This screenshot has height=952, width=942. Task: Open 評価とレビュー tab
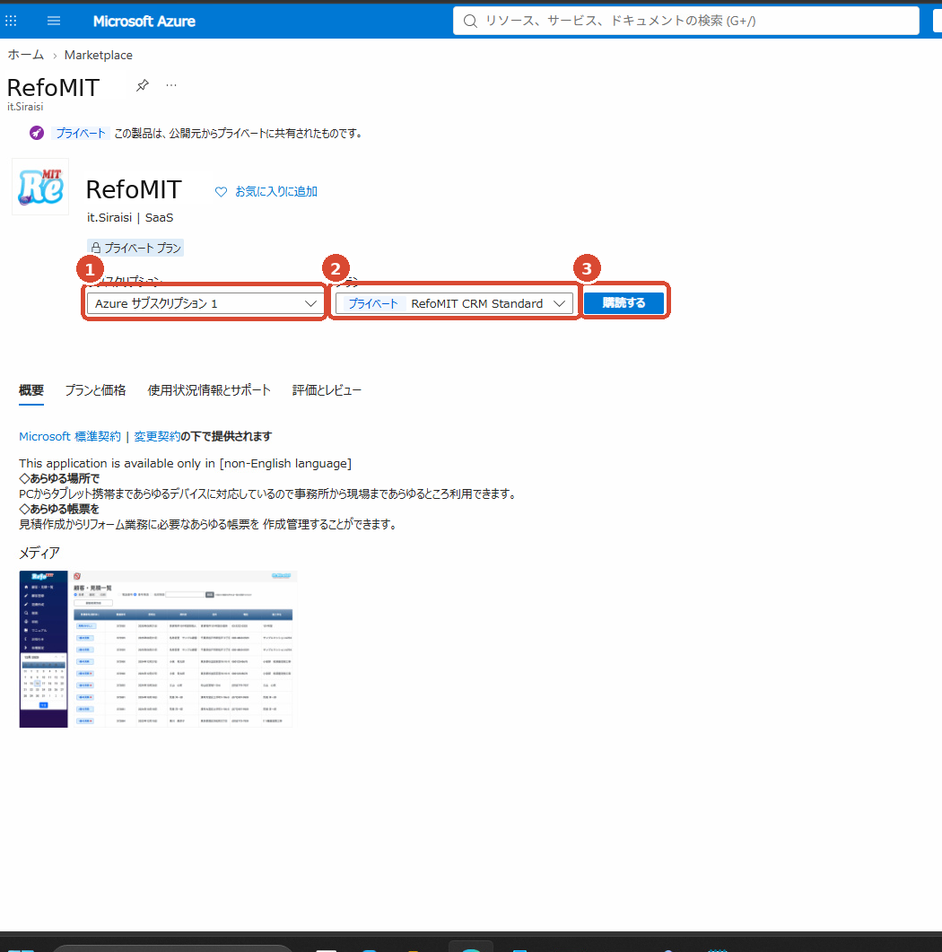pyautogui.click(x=327, y=390)
